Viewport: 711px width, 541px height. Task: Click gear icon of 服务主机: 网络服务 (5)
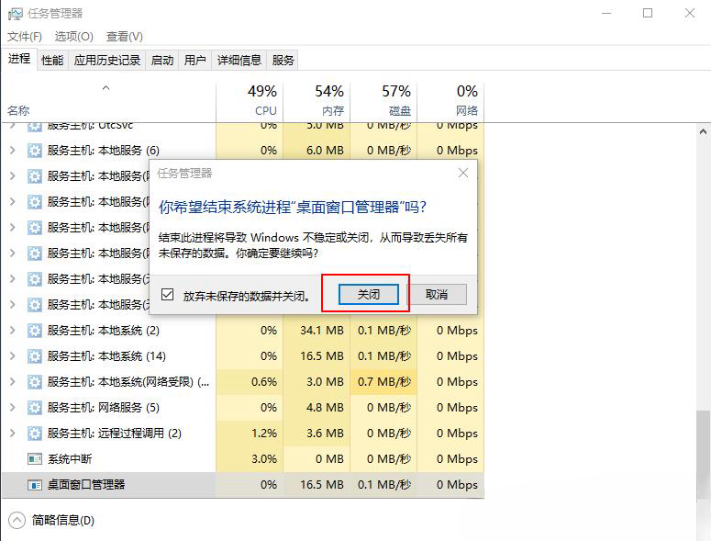point(35,408)
